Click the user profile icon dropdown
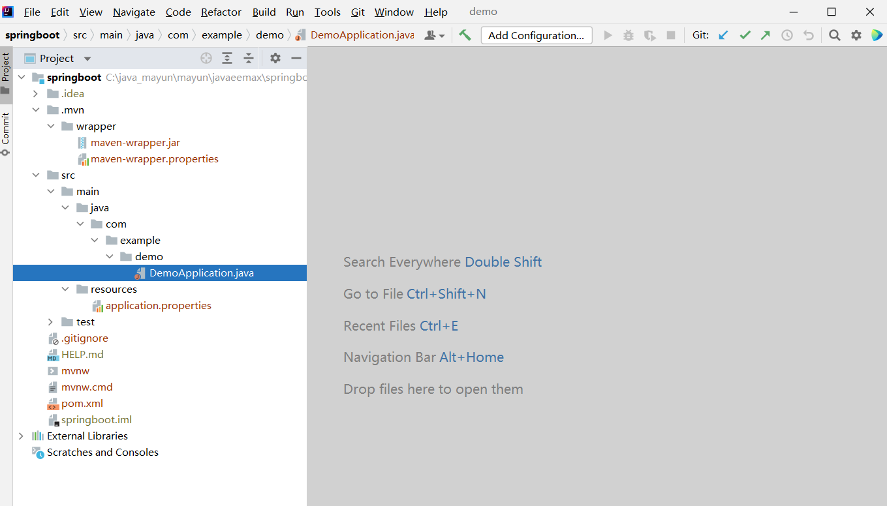The width and height of the screenshot is (887, 506). pyautogui.click(x=434, y=35)
